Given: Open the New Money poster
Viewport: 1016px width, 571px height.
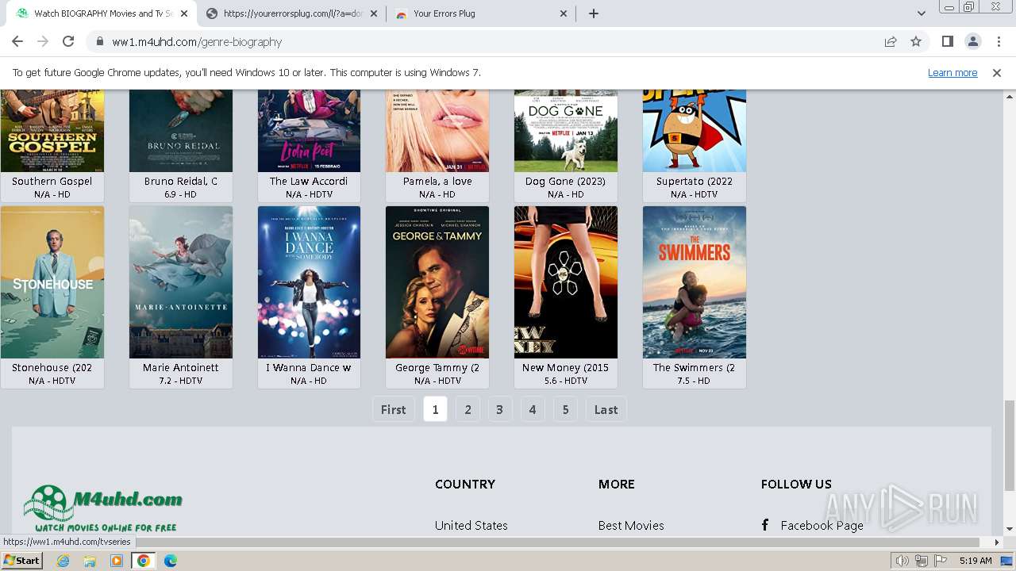Looking at the screenshot, I should (566, 282).
